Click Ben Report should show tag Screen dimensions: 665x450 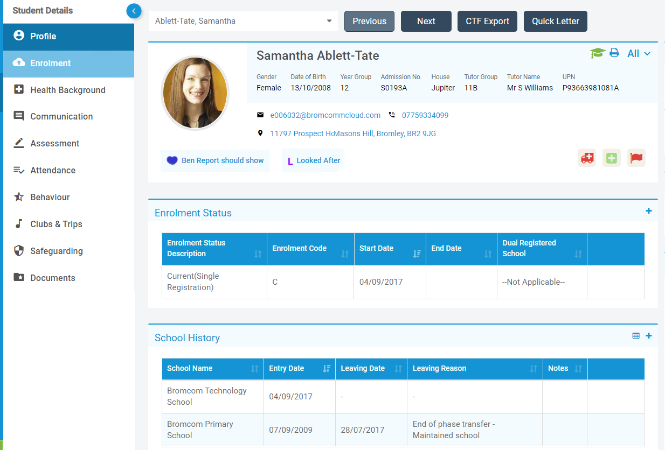coord(215,160)
